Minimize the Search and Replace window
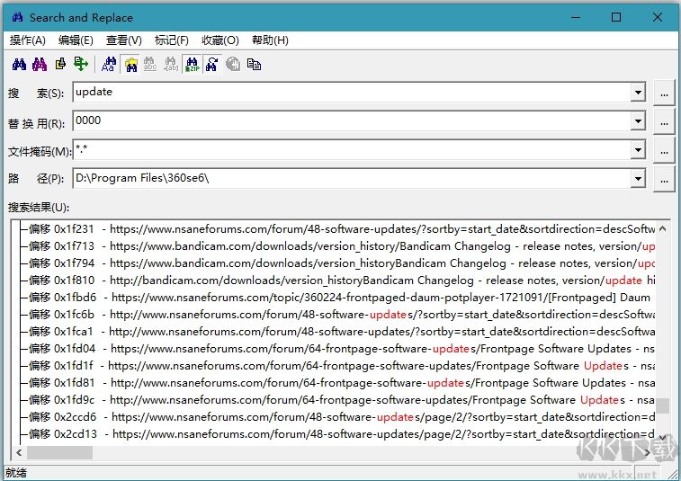This screenshot has height=481, width=681. (x=576, y=17)
